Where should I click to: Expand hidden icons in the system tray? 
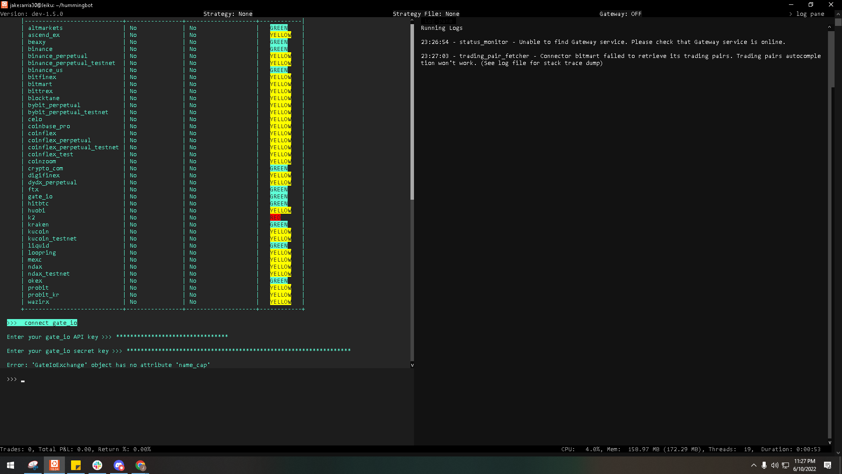[753, 466]
